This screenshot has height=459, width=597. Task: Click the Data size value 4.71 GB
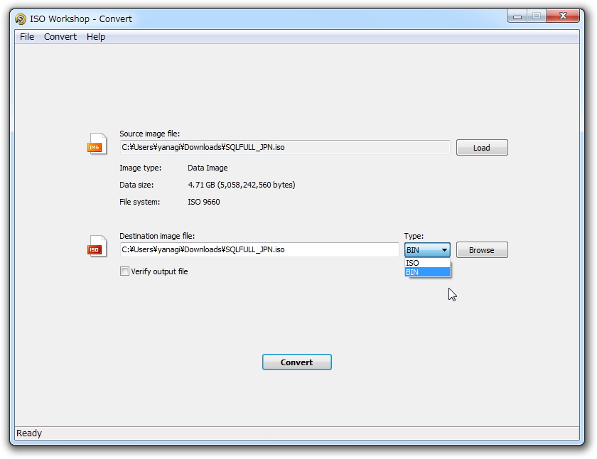242,185
